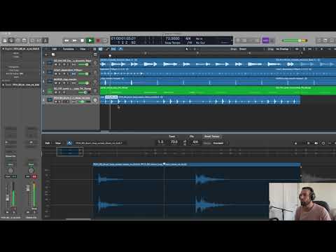
Task: Collapse the Region inspector disclosure triangle
Action: coord(3,49)
